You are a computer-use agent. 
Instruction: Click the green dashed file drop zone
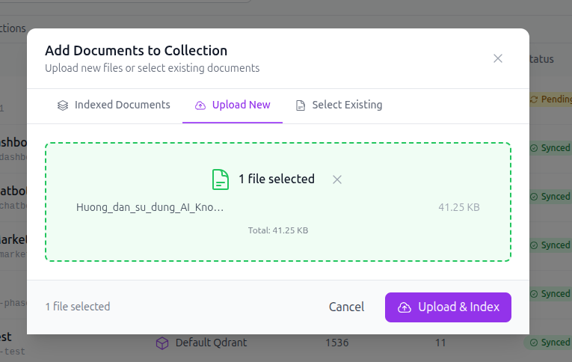[x=278, y=202]
